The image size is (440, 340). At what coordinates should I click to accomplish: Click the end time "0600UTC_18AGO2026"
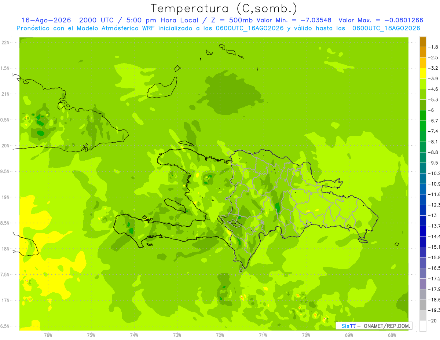[x=386, y=28]
